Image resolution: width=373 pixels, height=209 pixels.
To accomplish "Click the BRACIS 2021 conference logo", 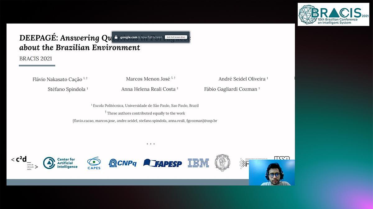I will 334,14.
